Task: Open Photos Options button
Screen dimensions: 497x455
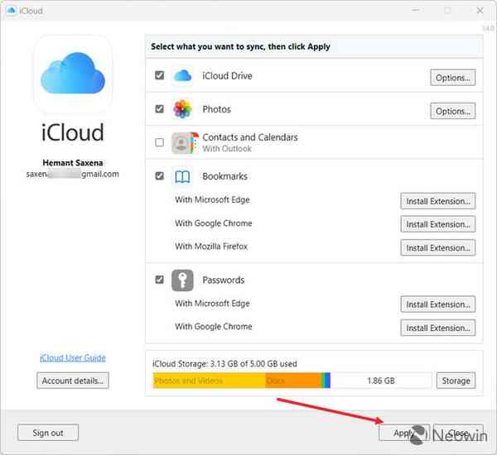Action: (x=452, y=111)
